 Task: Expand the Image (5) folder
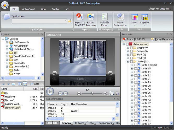128,51
